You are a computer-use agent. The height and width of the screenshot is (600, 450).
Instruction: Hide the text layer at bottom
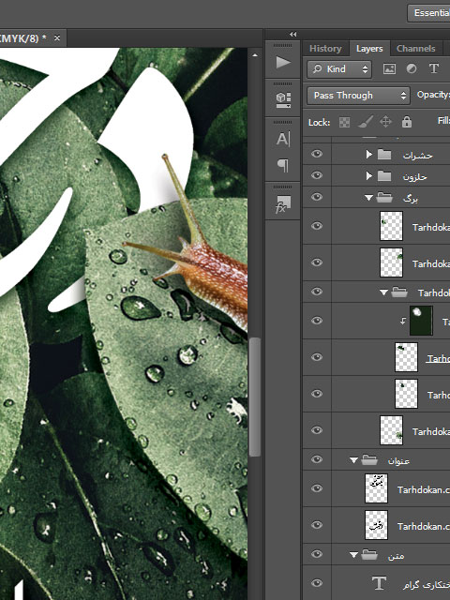[317, 583]
